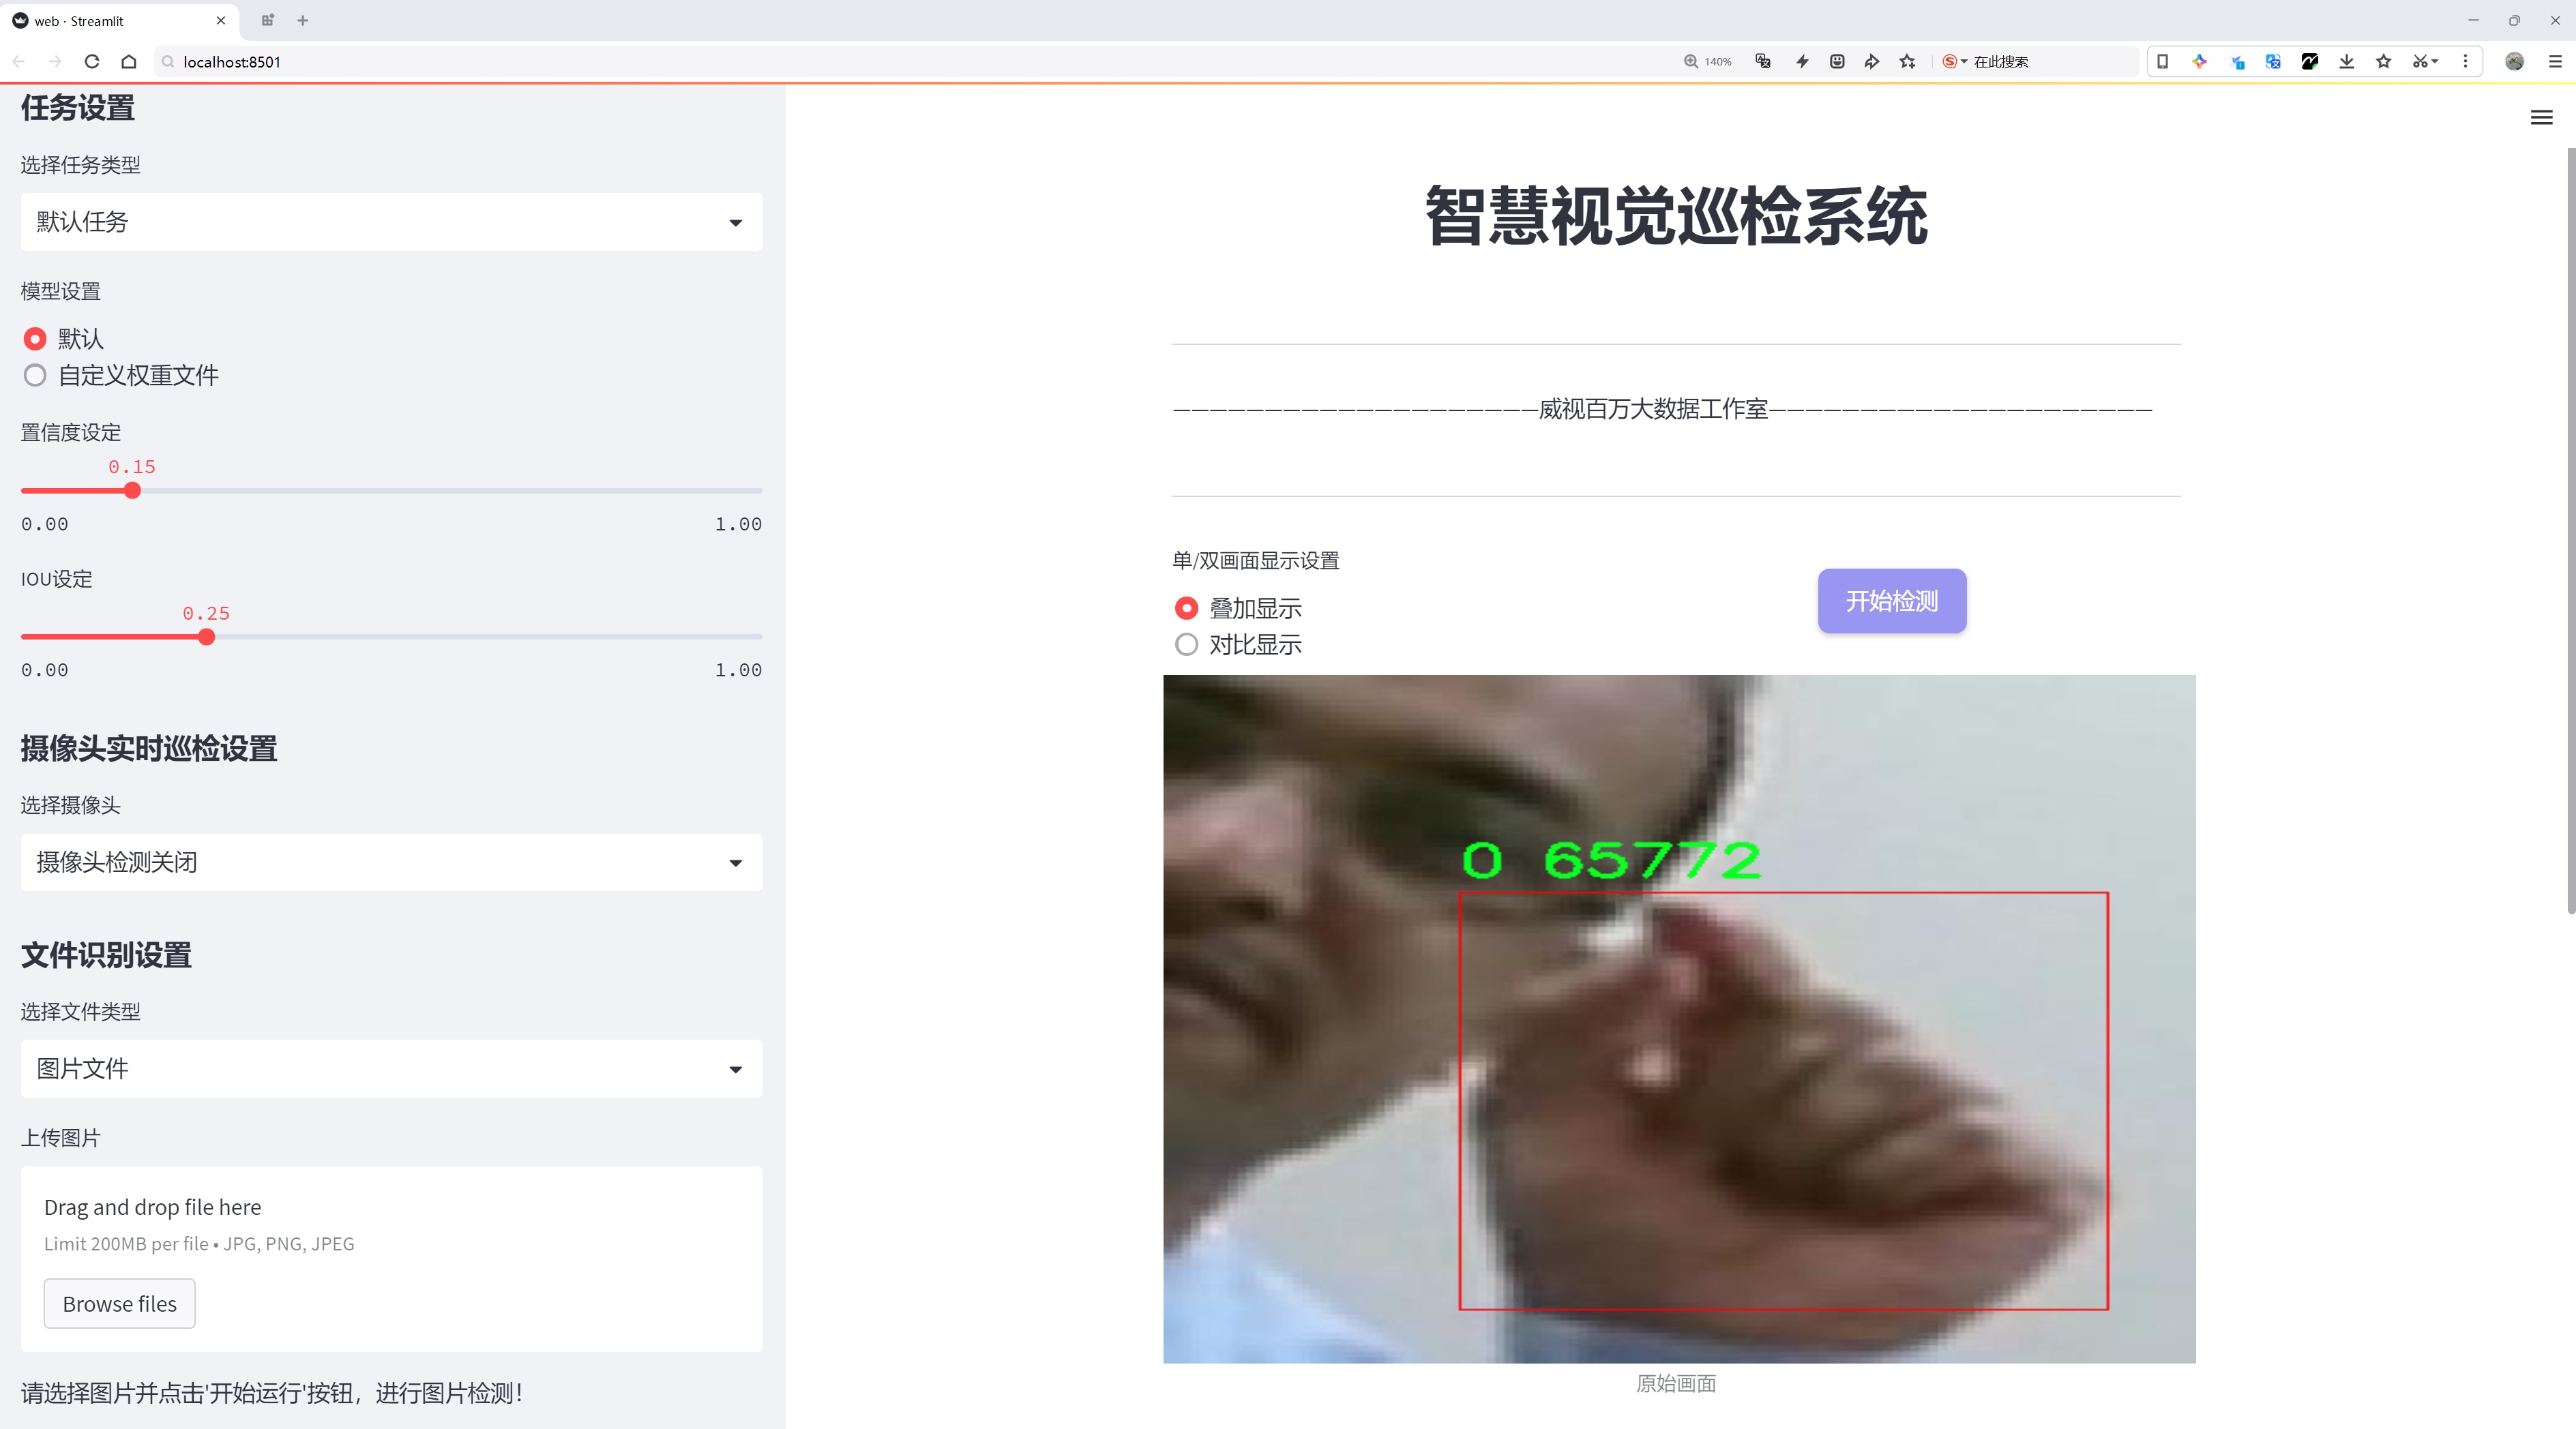The image size is (2576, 1429).
Task: Expand the 默认任务 task type dropdown
Action: pos(391,222)
